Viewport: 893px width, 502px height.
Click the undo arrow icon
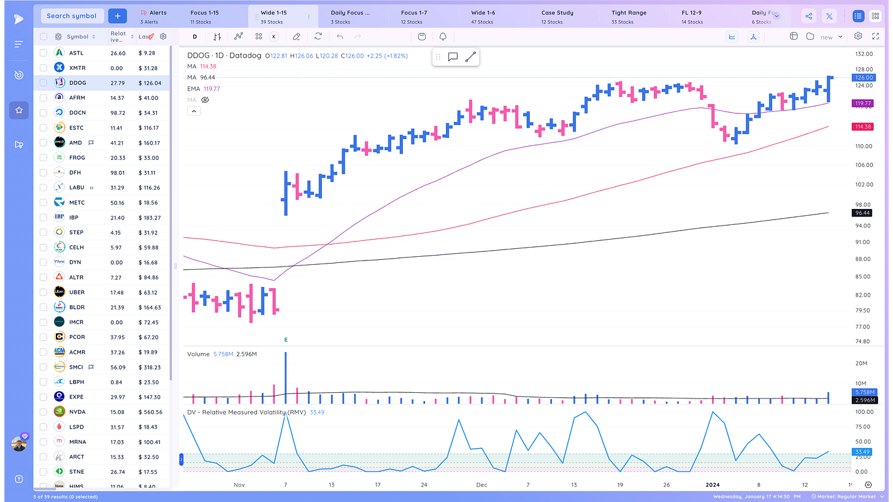coord(340,37)
